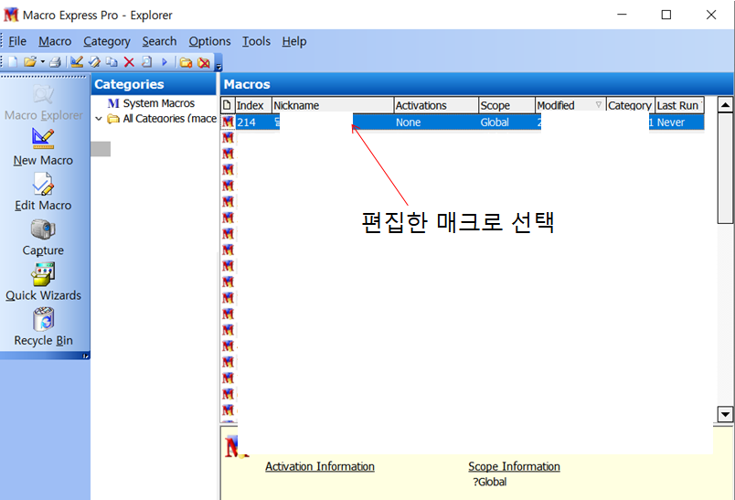Viewport: 735px width, 500px height.
Task: Click the macro list scroll up arrow
Action: (725, 105)
